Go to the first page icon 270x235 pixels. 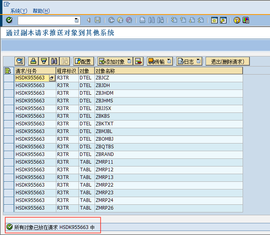pos(174,20)
